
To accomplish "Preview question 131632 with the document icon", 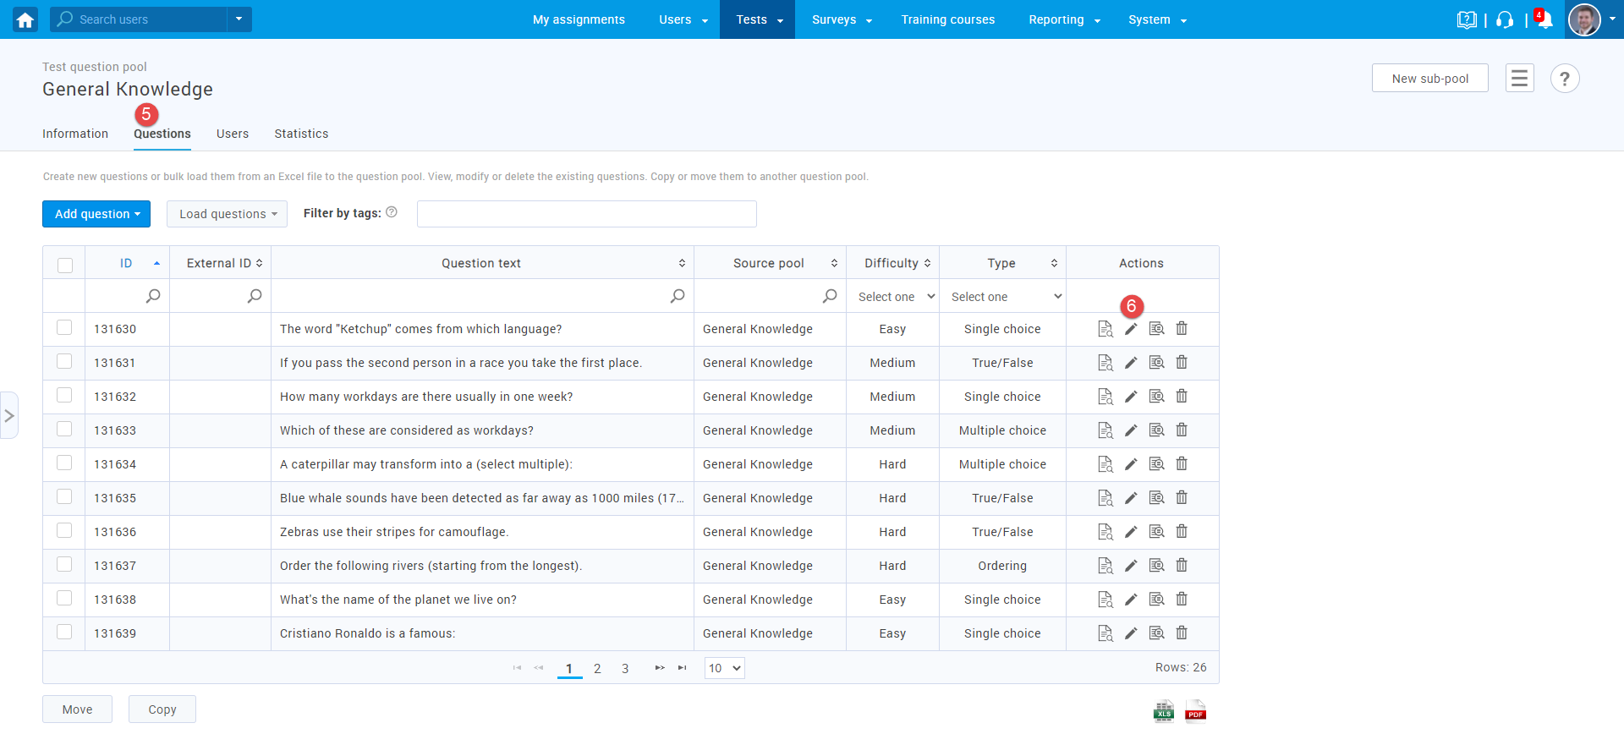I will [x=1105, y=397].
